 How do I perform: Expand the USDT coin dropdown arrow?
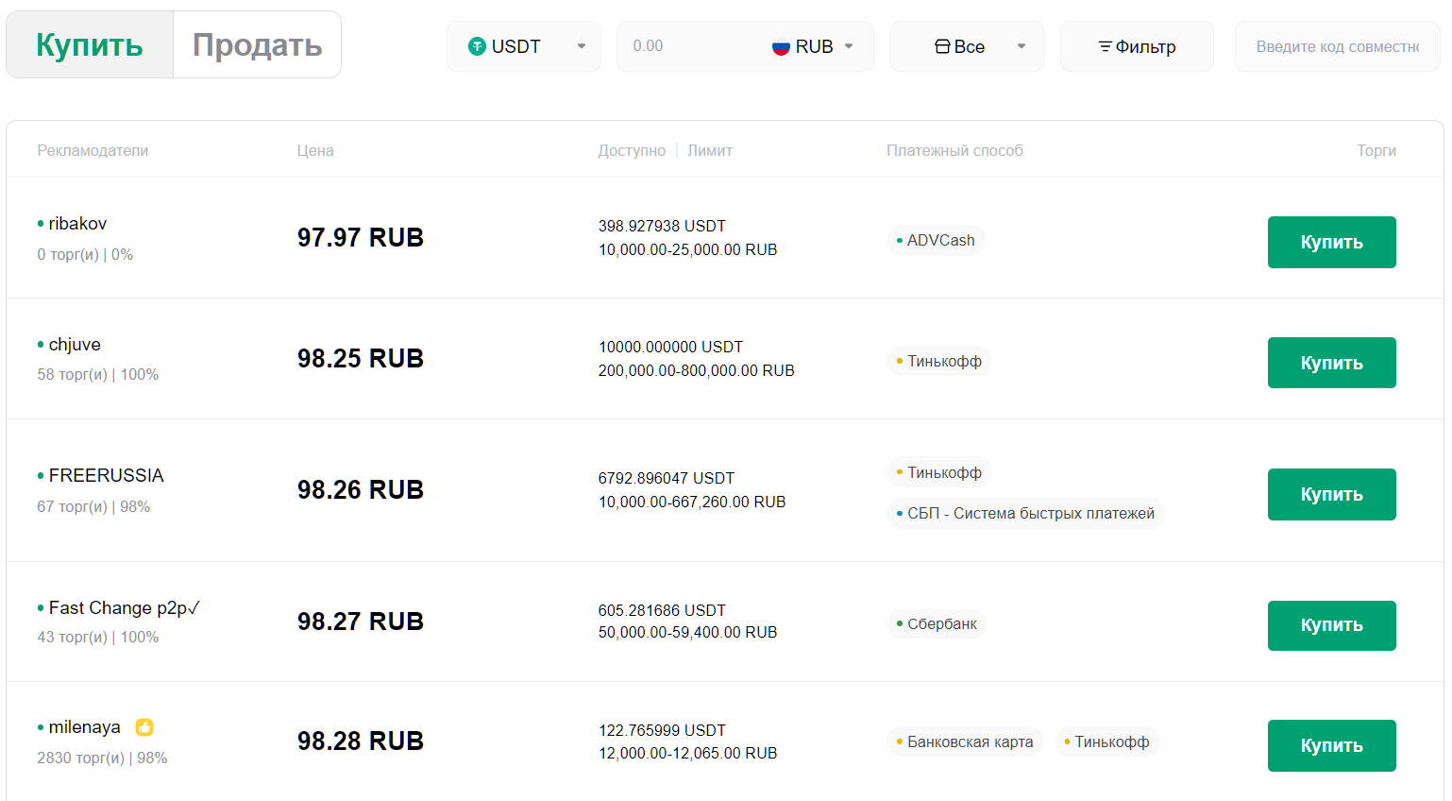[582, 46]
